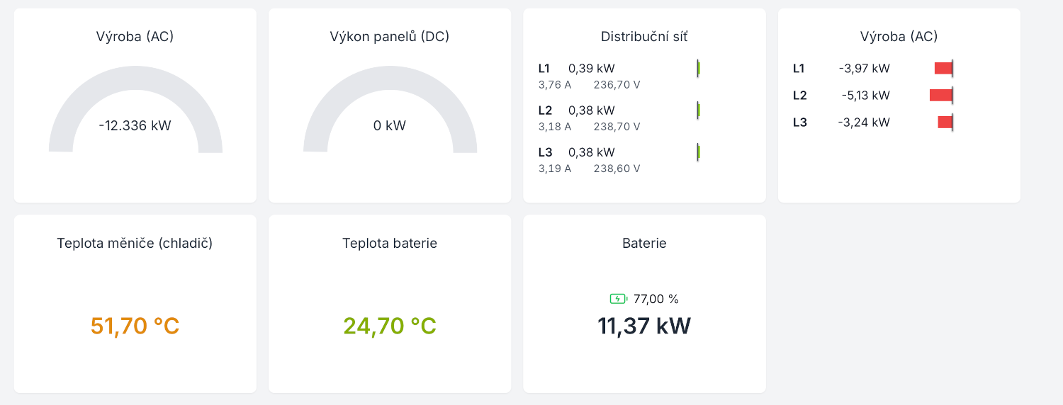Click the Výkon panelů (DC) gauge arc
The height and width of the screenshot is (405, 1063).
390,79
